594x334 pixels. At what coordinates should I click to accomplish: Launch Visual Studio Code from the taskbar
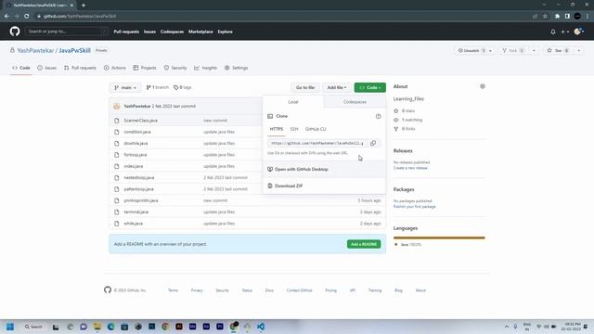coord(261,327)
